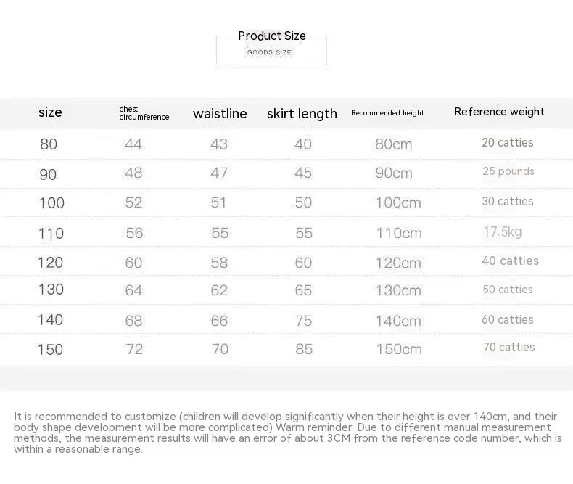Select the size 150 row label

(x=51, y=350)
